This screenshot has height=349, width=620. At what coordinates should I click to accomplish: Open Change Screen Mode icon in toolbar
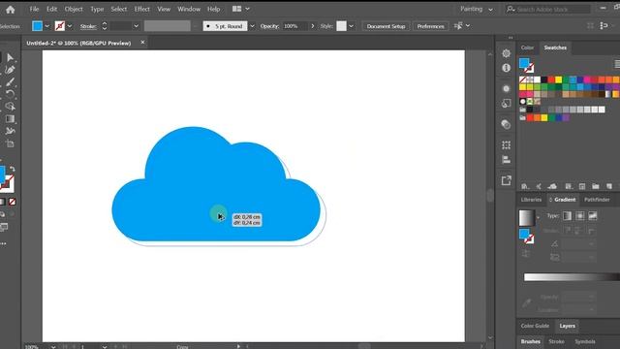click(4, 227)
